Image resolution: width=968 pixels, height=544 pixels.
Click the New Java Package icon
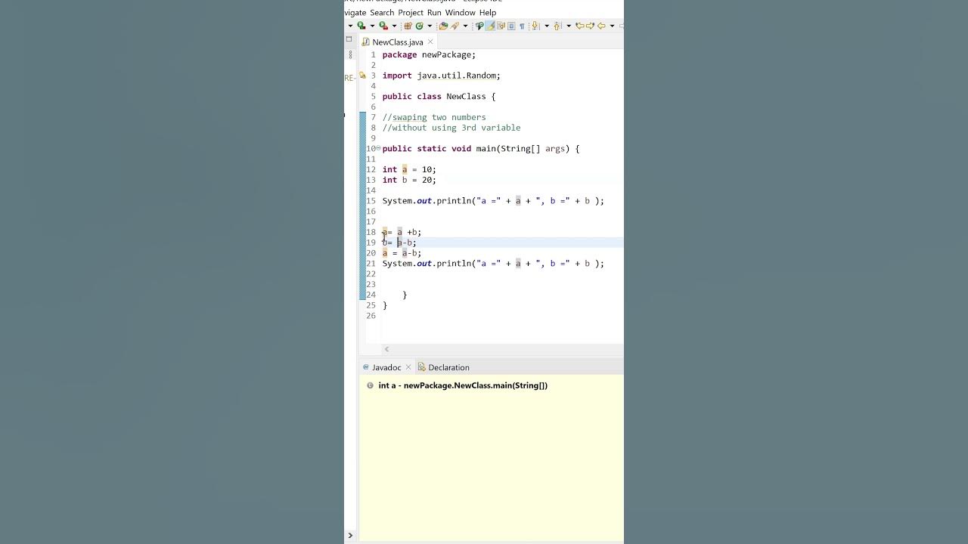pos(408,26)
